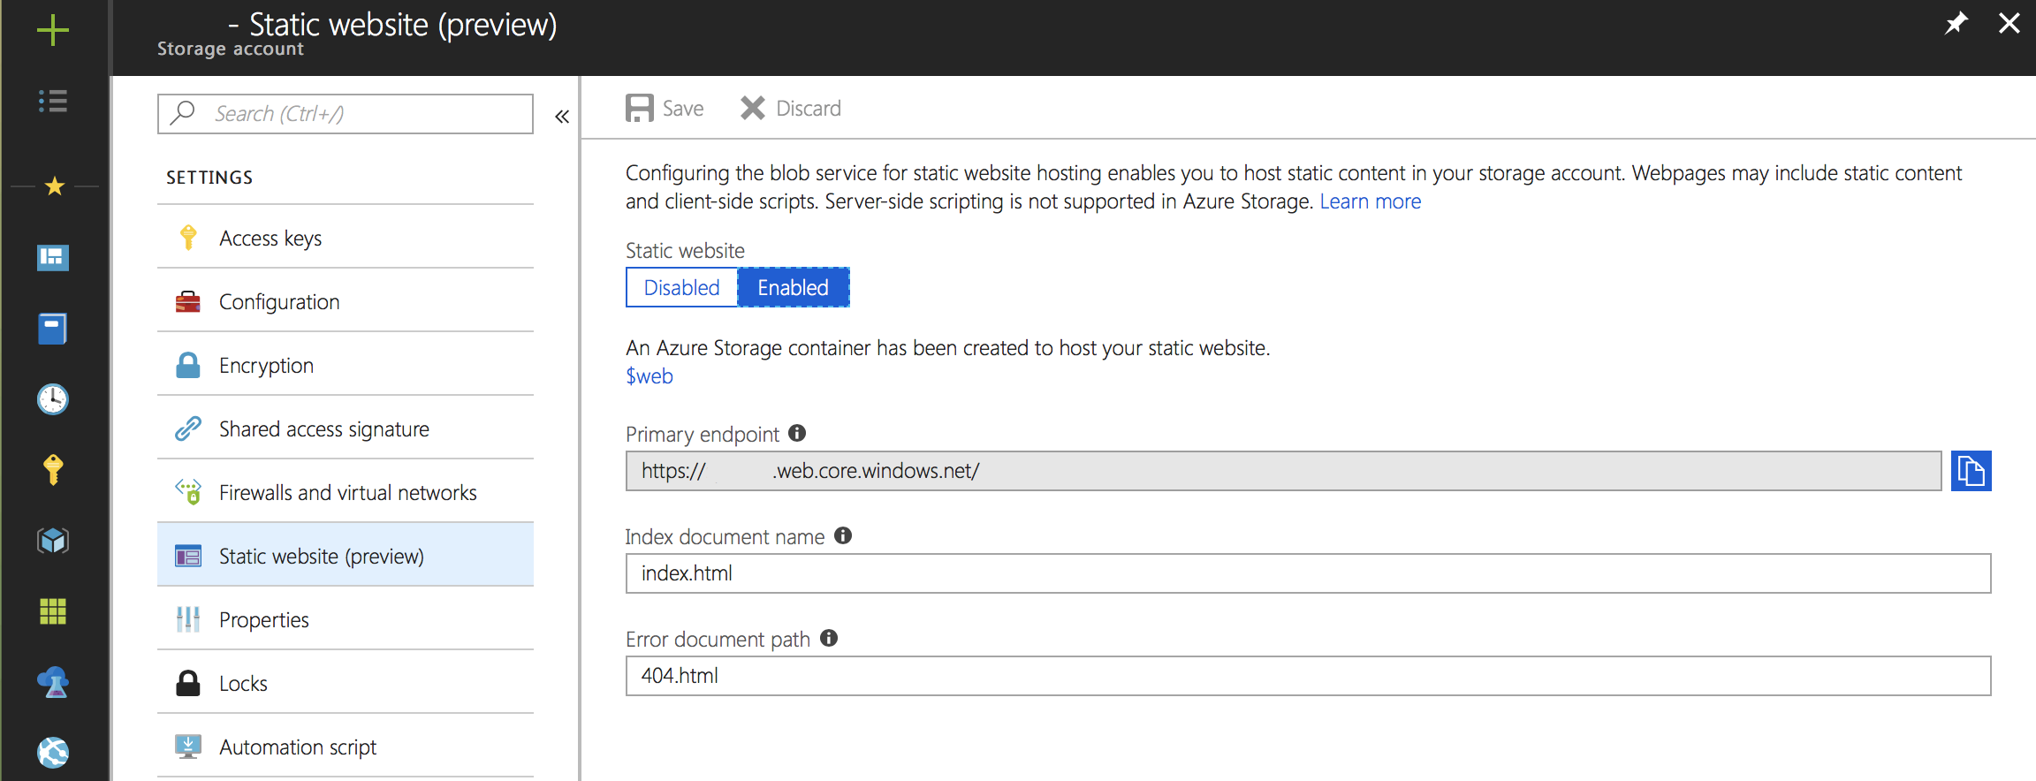Click the SETTINGS section heading
2036x781 pixels.
coord(209,178)
